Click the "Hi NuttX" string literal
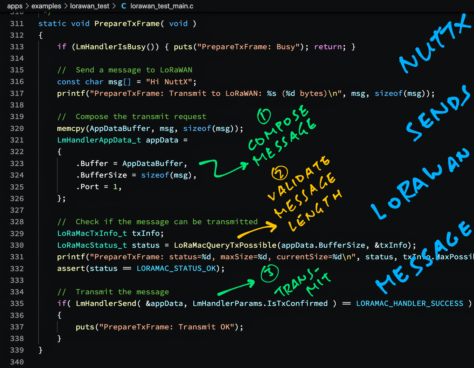Screen dimensions: 474x368 pos(169,82)
